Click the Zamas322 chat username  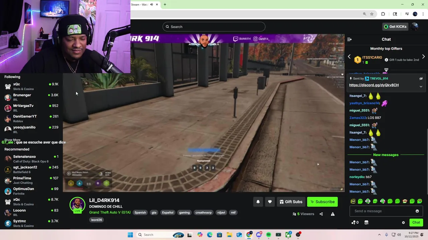358,118
